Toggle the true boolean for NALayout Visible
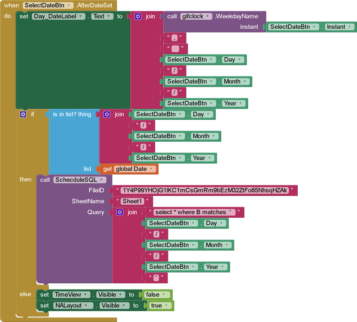This screenshot has width=357, height=322. [x=159, y=306]
